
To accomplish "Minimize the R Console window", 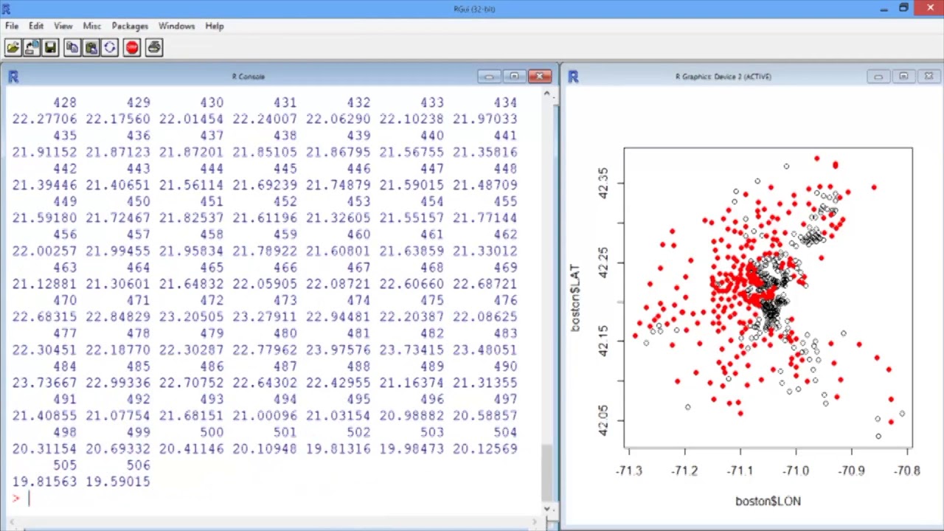I will coord(489,76).
